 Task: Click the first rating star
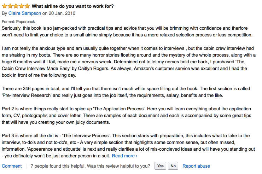click(x=5, y=6)
